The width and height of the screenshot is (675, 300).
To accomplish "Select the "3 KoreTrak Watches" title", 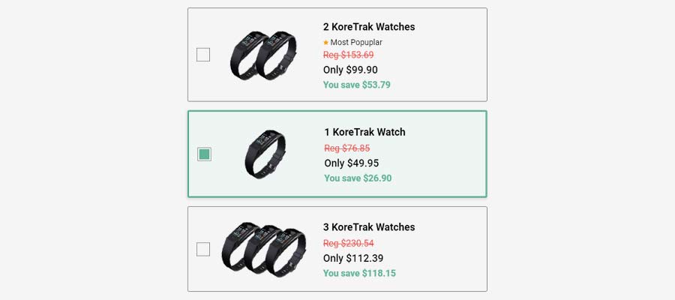I will pyautogui.click(x=369, y=227).
